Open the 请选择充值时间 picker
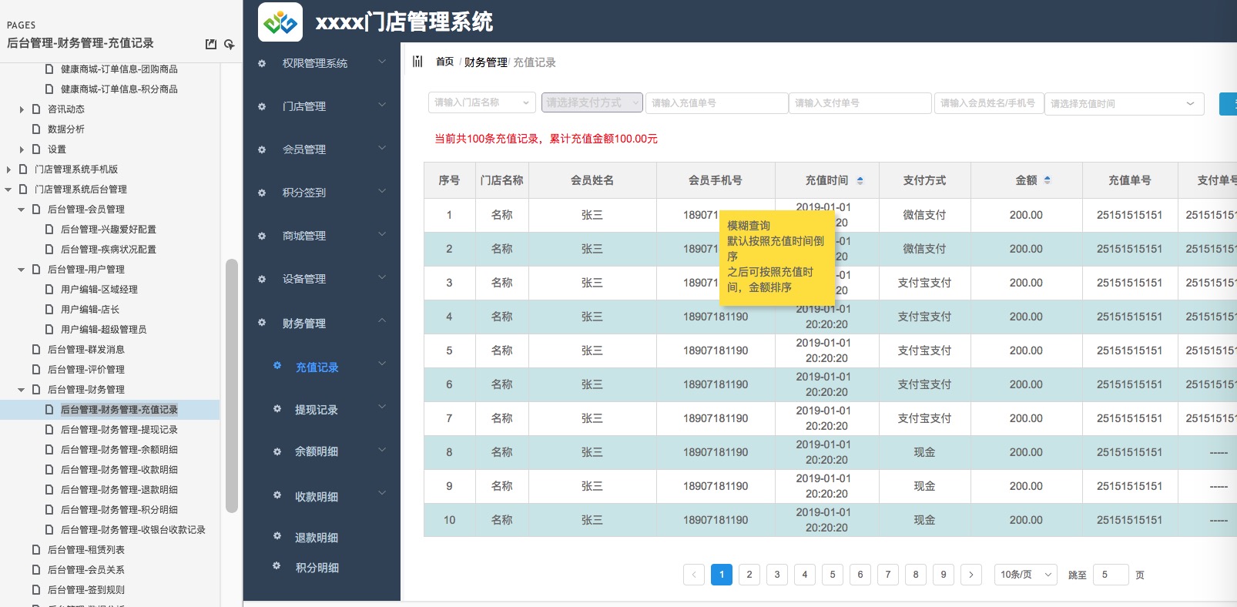This screenshot has width=1237, height=607. pos(1124,103)
